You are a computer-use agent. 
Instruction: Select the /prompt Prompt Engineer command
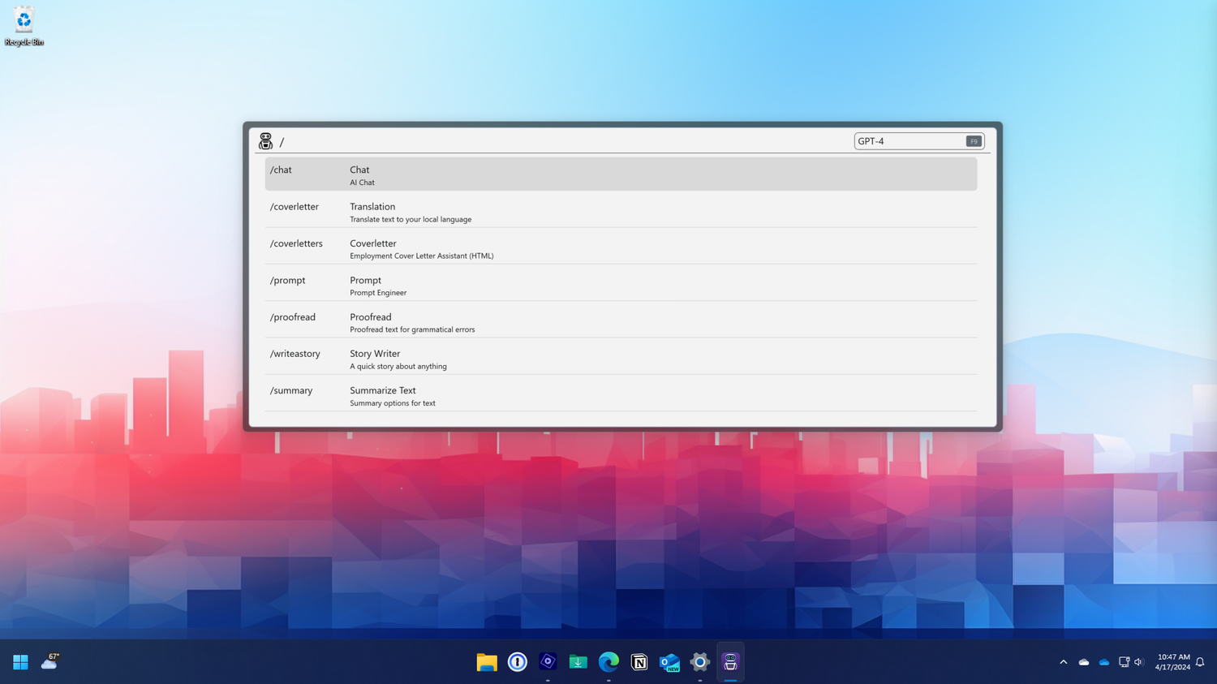(621, 285)
